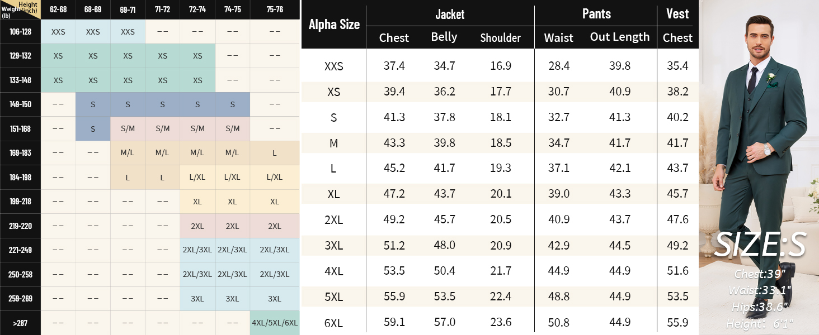Screen dimensions: 819x335
Task: Select the 75-76 height column header
Action: pos(275,9)
